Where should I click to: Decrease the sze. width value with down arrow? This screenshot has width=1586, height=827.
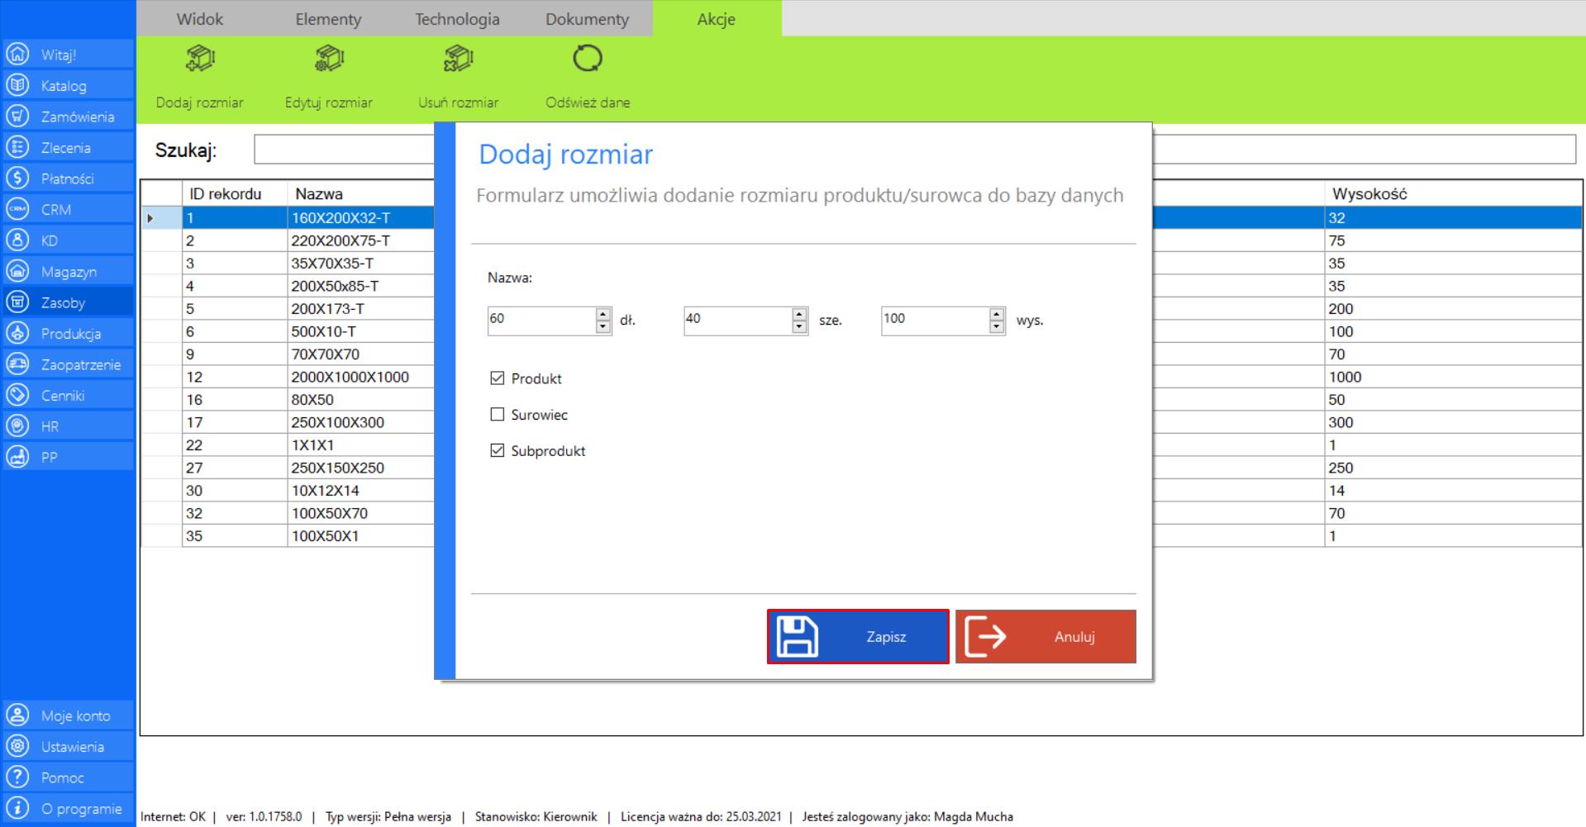click(x=799, y=327)
